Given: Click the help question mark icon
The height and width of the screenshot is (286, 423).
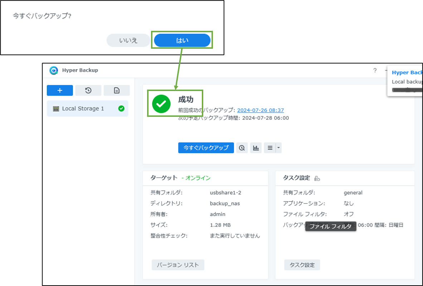Looking at the screenshot, I should (375, 71).
